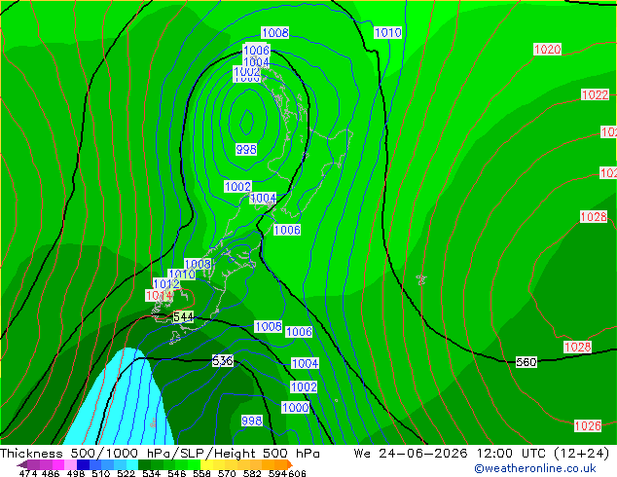The image size is (617, 477).
Task: Click the legend value 486
Action: (51, 473)
